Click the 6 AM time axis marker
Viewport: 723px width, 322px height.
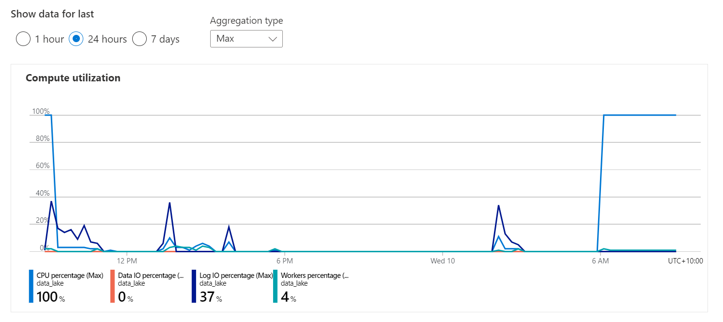(x=600, y=261)
